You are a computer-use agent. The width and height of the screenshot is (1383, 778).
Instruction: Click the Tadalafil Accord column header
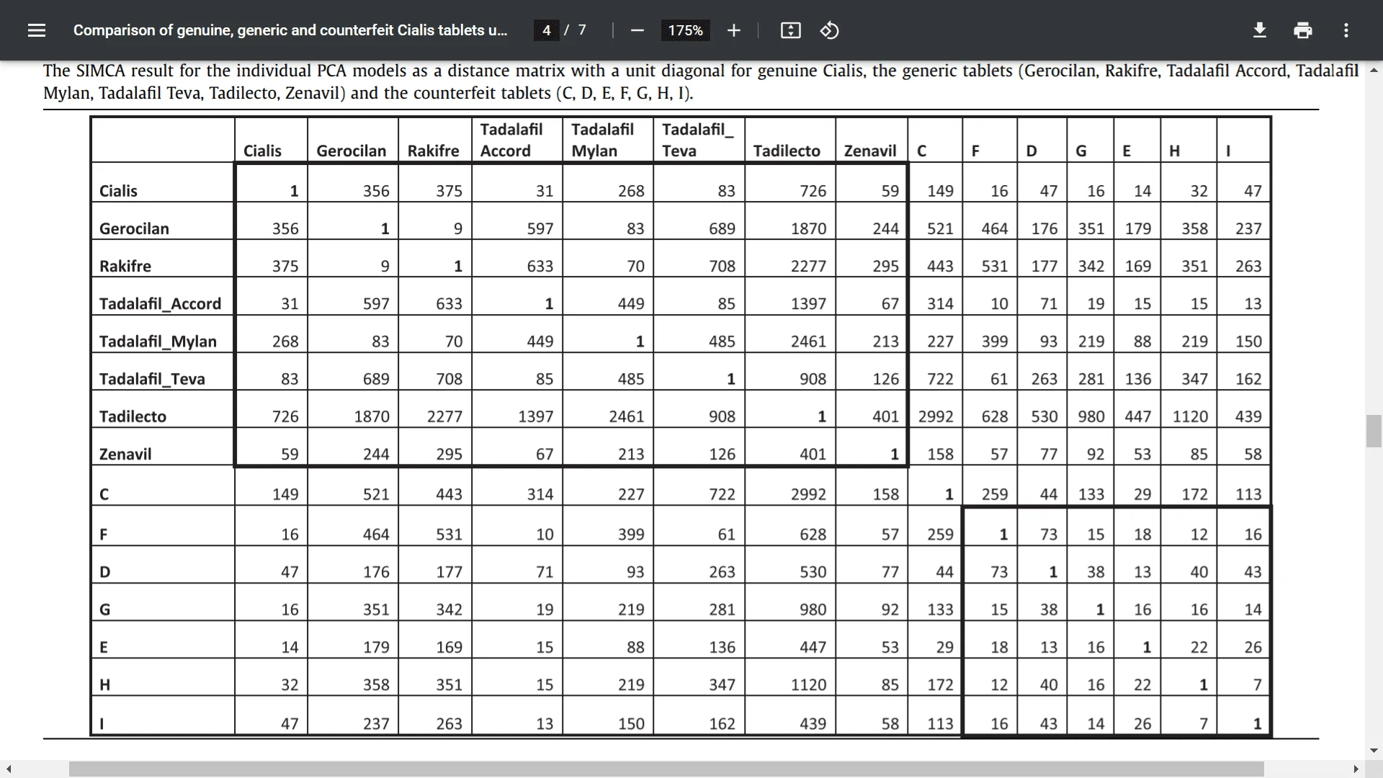point(511,140)
